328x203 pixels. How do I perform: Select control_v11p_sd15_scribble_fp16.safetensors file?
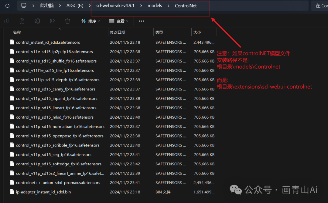click(x=57, y=145)
